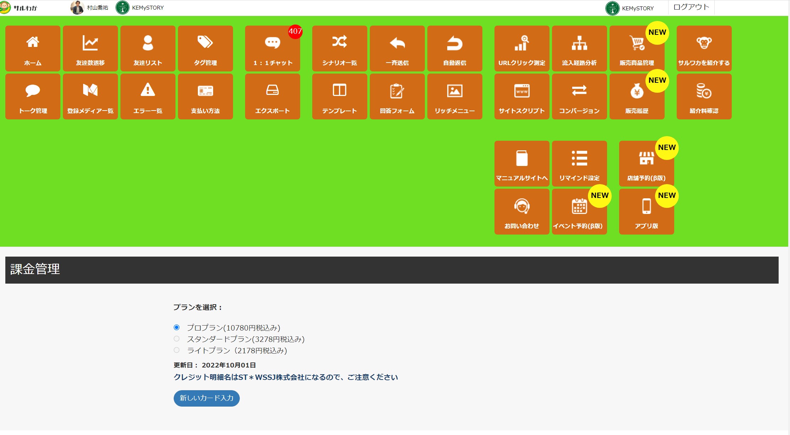Open 紹介料確認 coins tile
Screen dimensions: 790x435
704,96
